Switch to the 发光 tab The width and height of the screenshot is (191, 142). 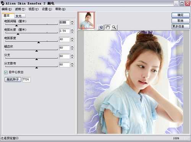pos(20,16)
